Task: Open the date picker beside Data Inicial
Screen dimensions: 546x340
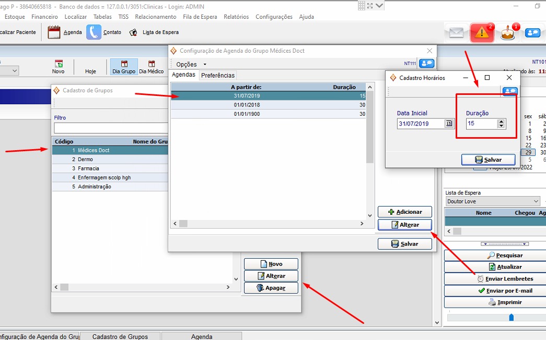Action: coord(449,124)
